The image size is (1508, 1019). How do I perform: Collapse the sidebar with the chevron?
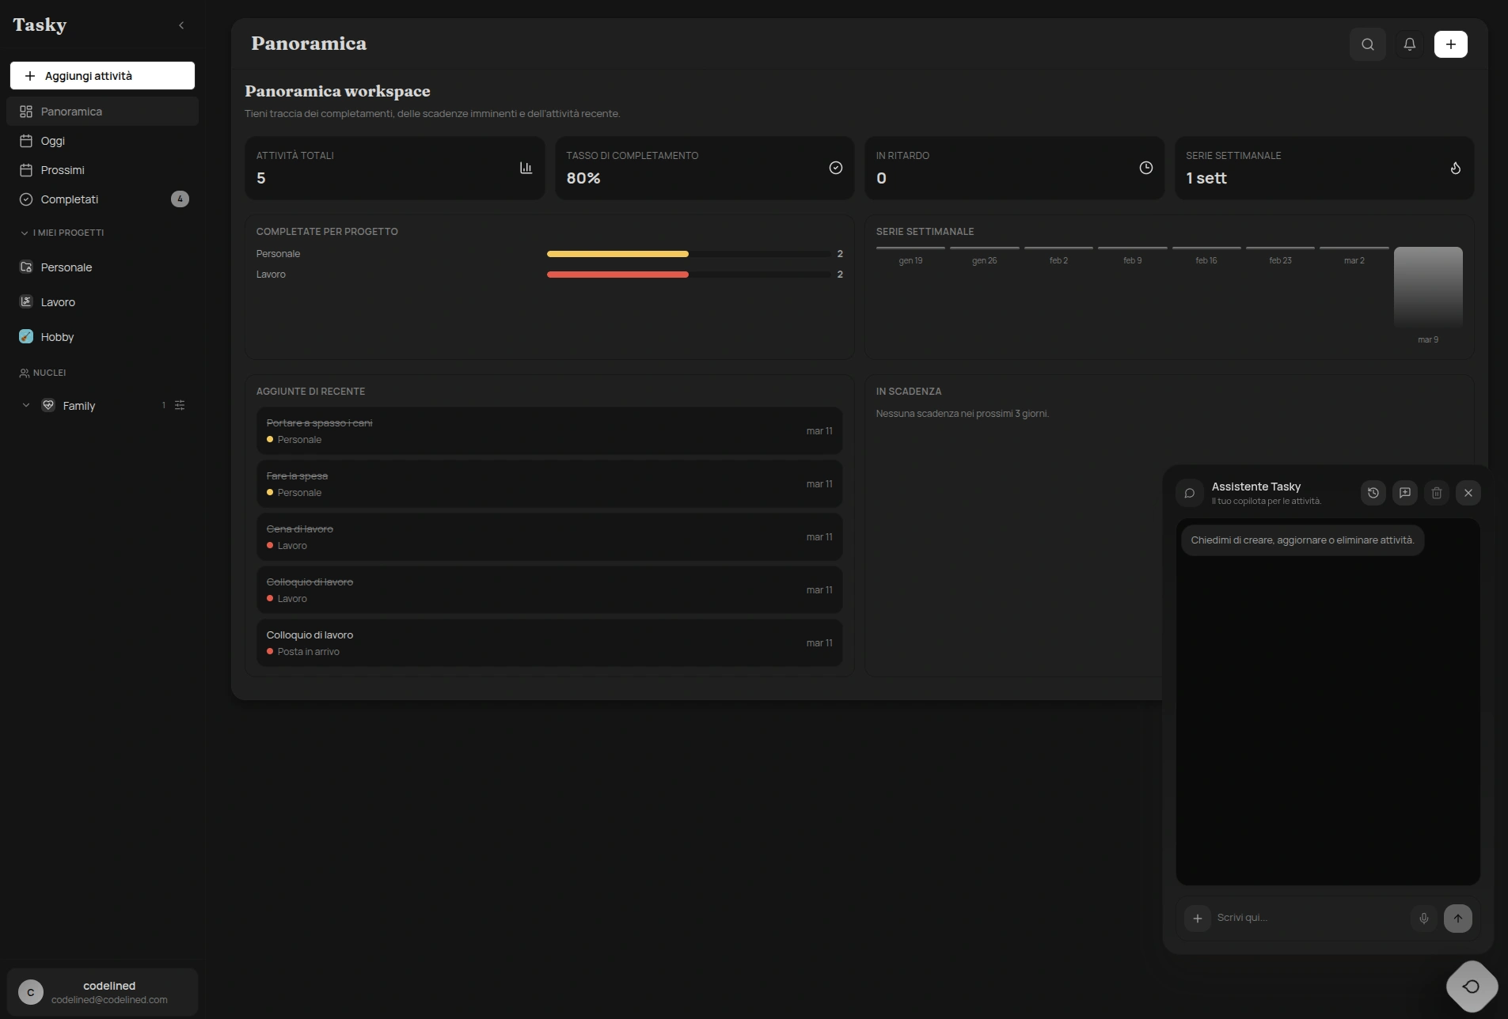181,25
